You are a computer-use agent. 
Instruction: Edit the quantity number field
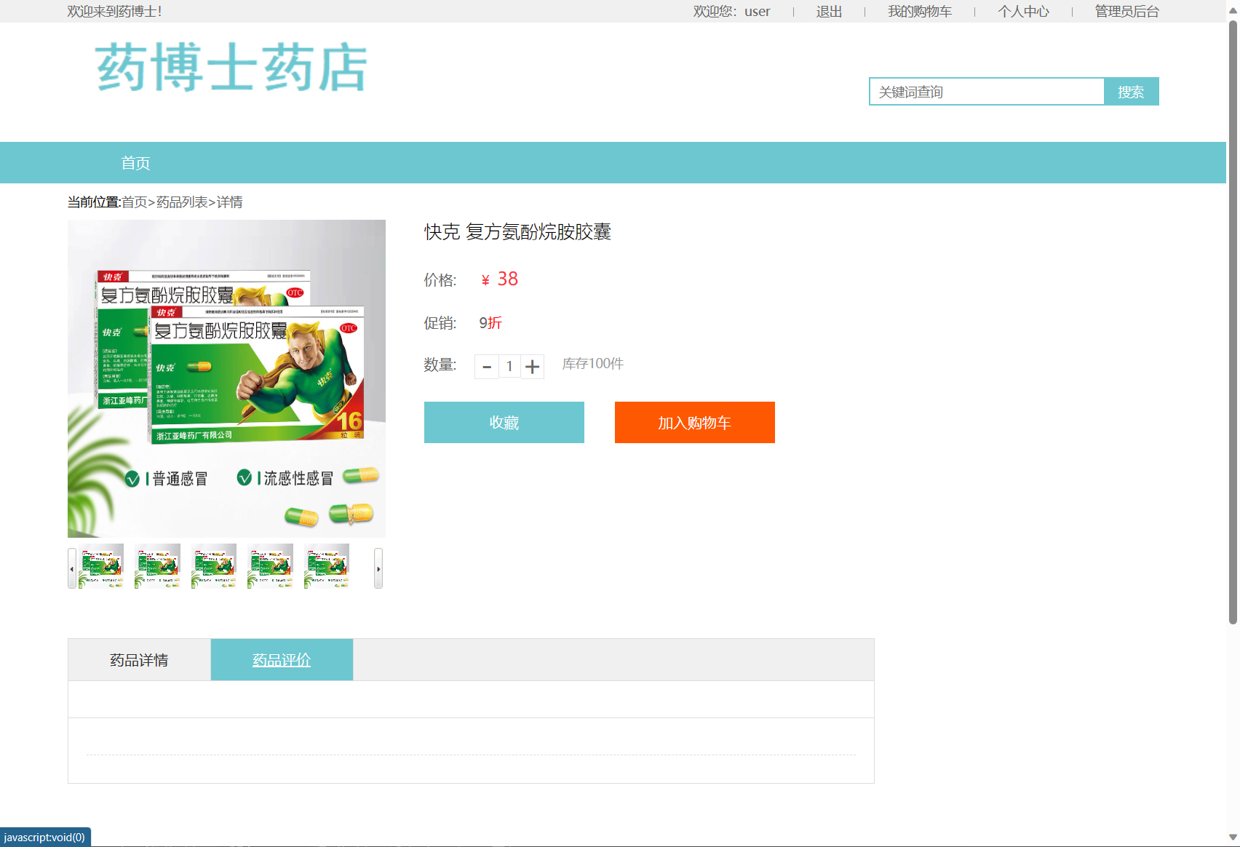point(509,366)
